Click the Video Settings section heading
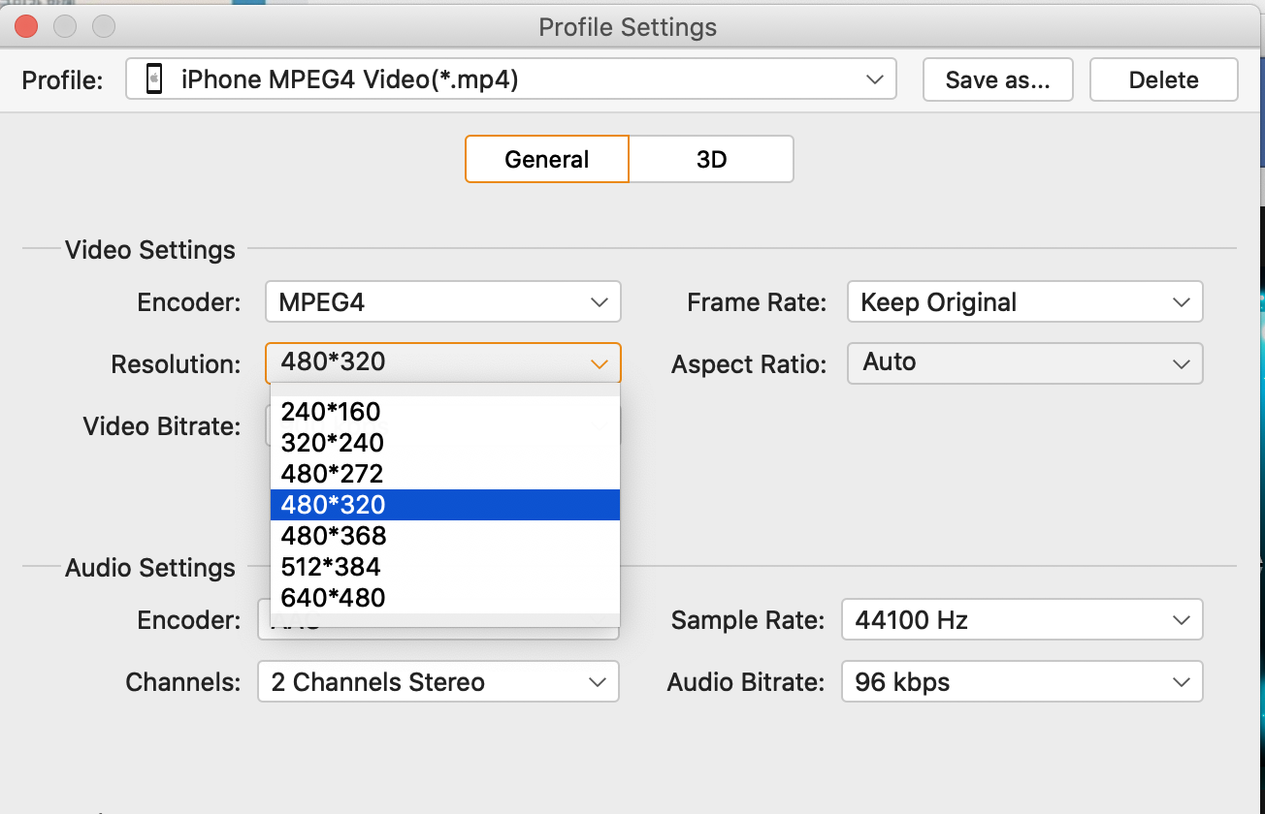 pos(150,250)
